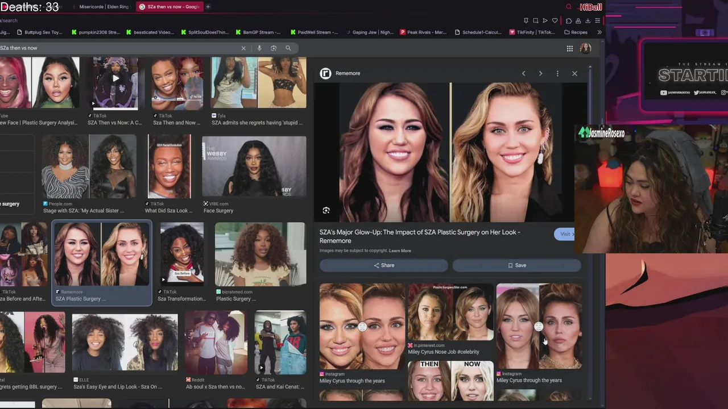
Task: Clear the search box with the X icon
Action: (243, 48)
